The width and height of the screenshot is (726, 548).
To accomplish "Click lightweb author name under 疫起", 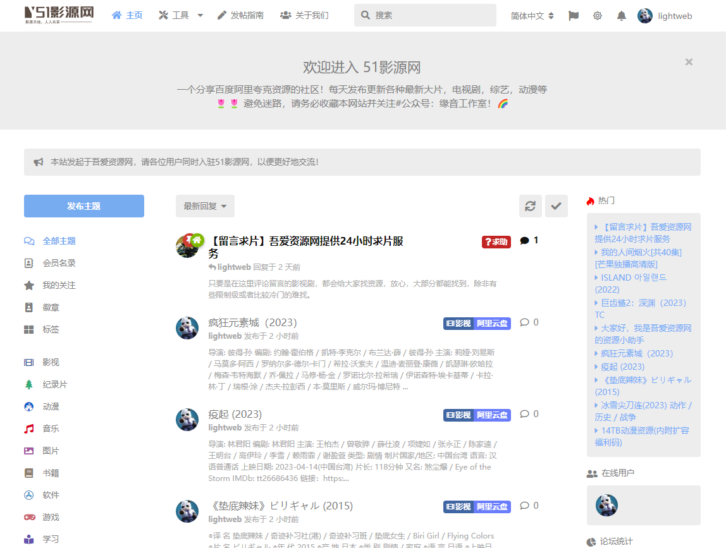I will click(225, 428).
